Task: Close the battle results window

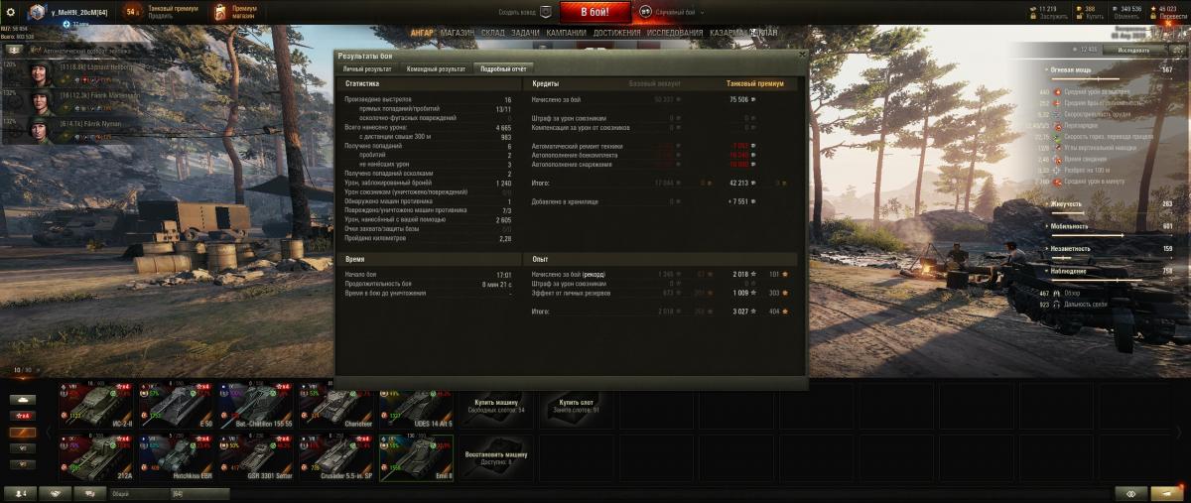Action: 802,56
